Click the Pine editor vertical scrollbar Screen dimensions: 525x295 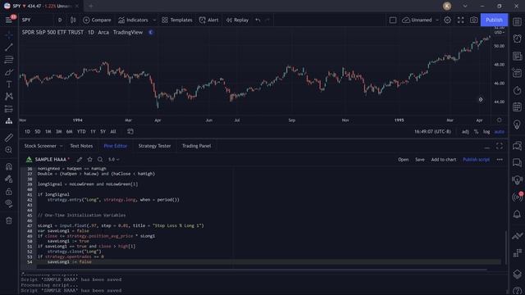point(505,247)
